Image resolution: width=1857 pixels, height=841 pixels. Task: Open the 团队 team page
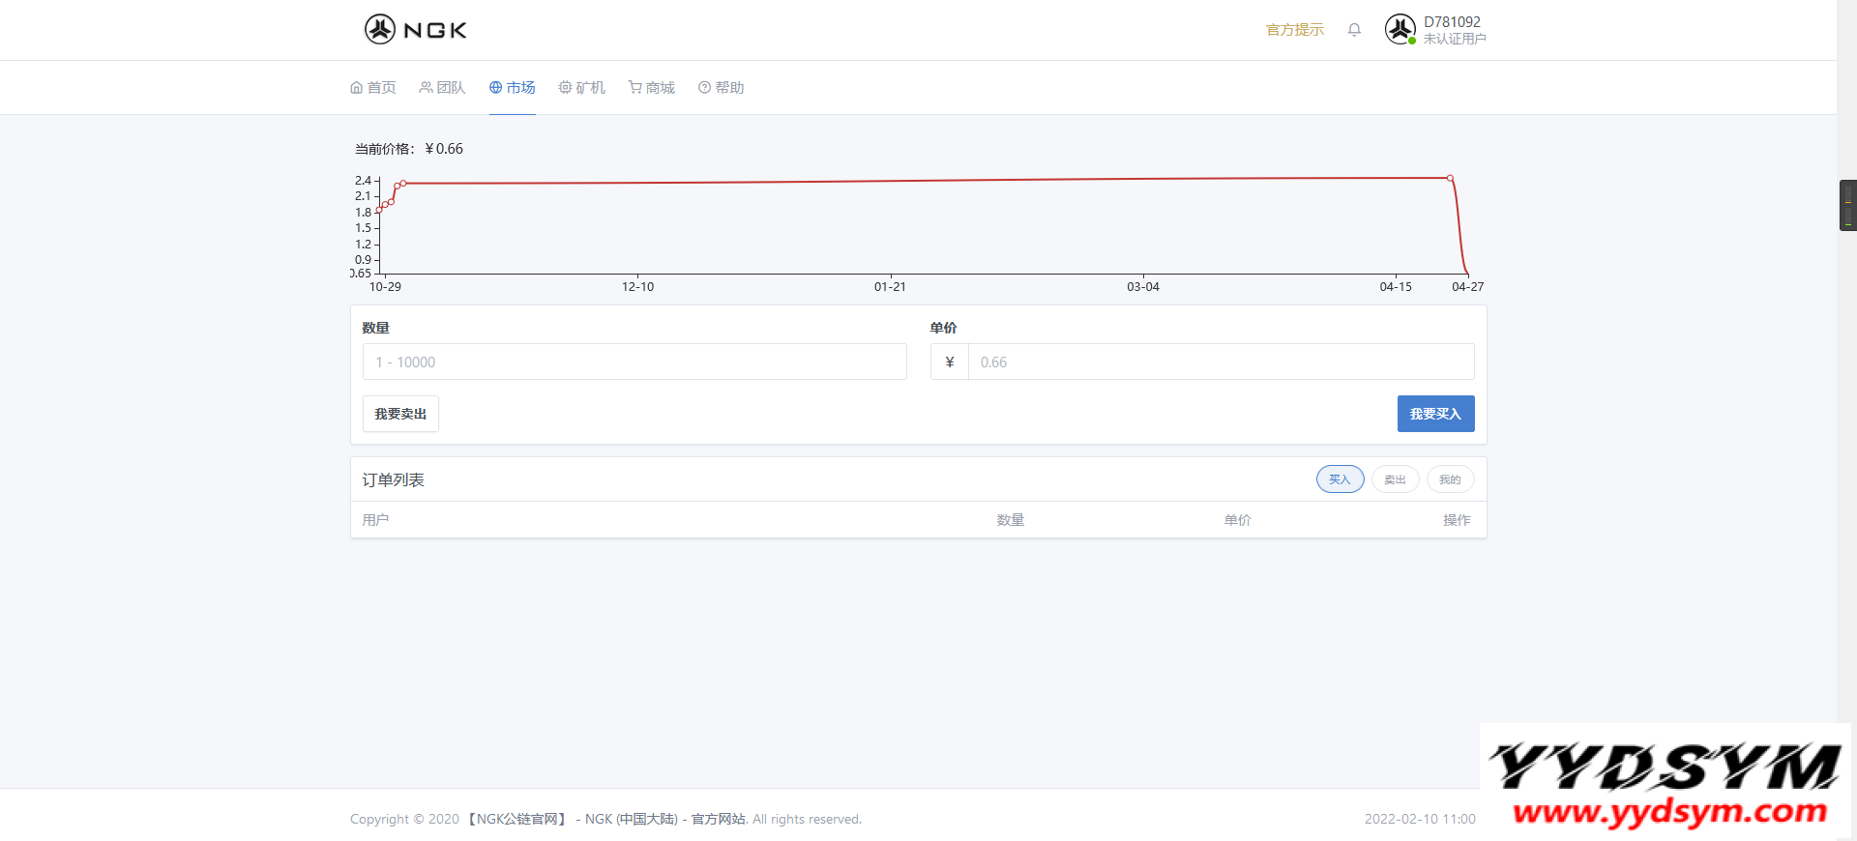pos(442,88)
